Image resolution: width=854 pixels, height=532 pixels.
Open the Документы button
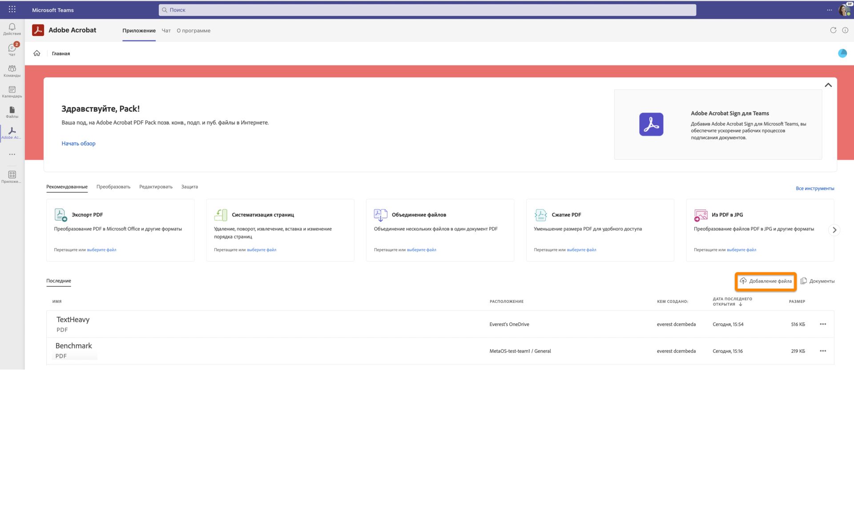tap(817, 281)
